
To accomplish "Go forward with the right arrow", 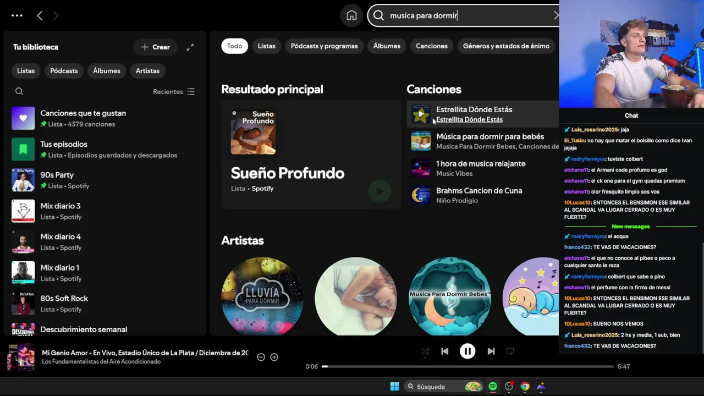I will (x=56, y=16).
